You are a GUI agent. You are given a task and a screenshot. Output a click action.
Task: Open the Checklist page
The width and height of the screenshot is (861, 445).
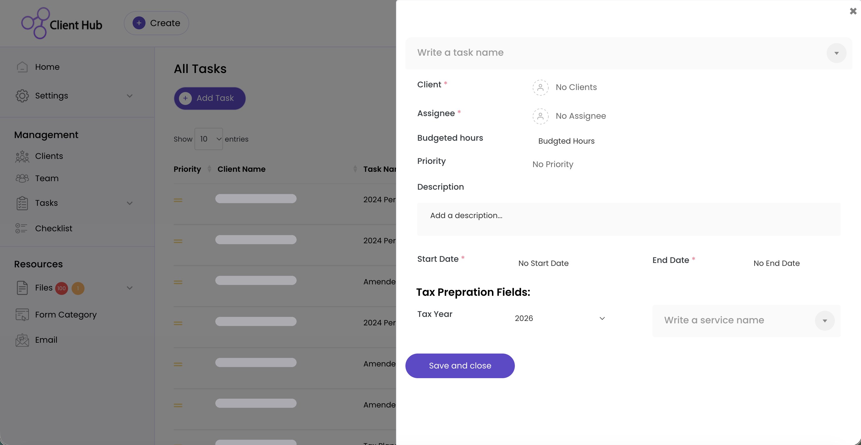point(53,229)
